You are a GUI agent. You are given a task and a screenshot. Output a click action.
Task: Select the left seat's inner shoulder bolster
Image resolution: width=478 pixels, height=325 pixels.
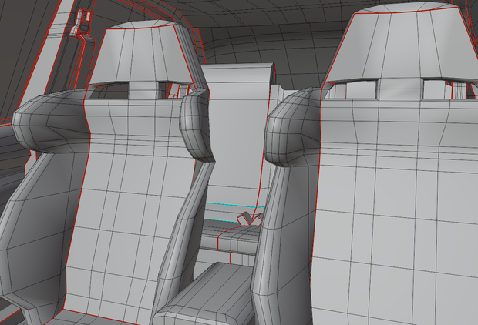(x=197, y=125)
